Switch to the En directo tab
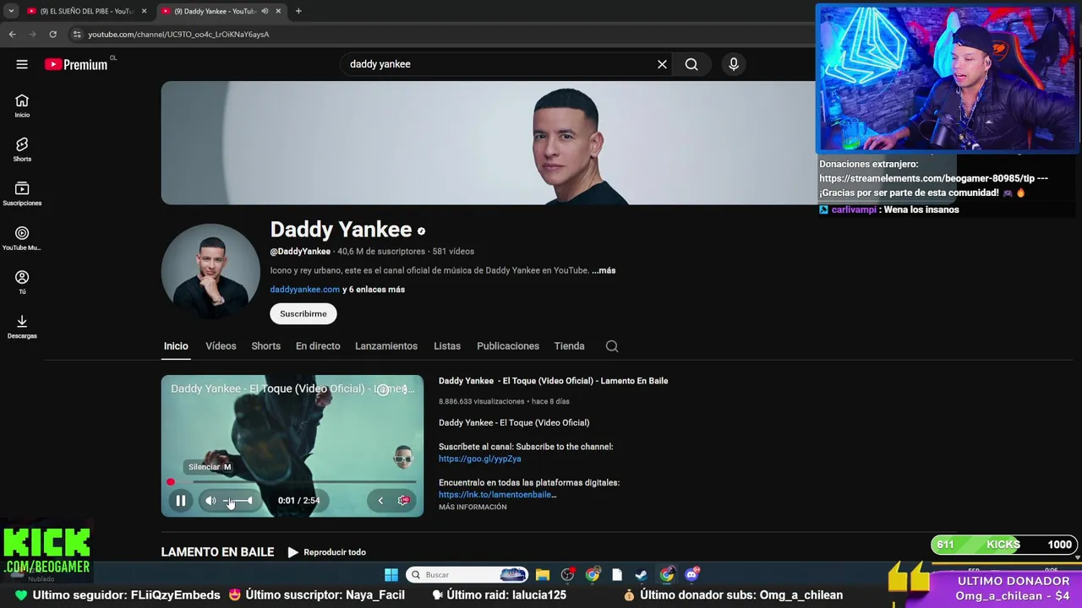This screenshot has height=608, width=1082. point(318,346)
